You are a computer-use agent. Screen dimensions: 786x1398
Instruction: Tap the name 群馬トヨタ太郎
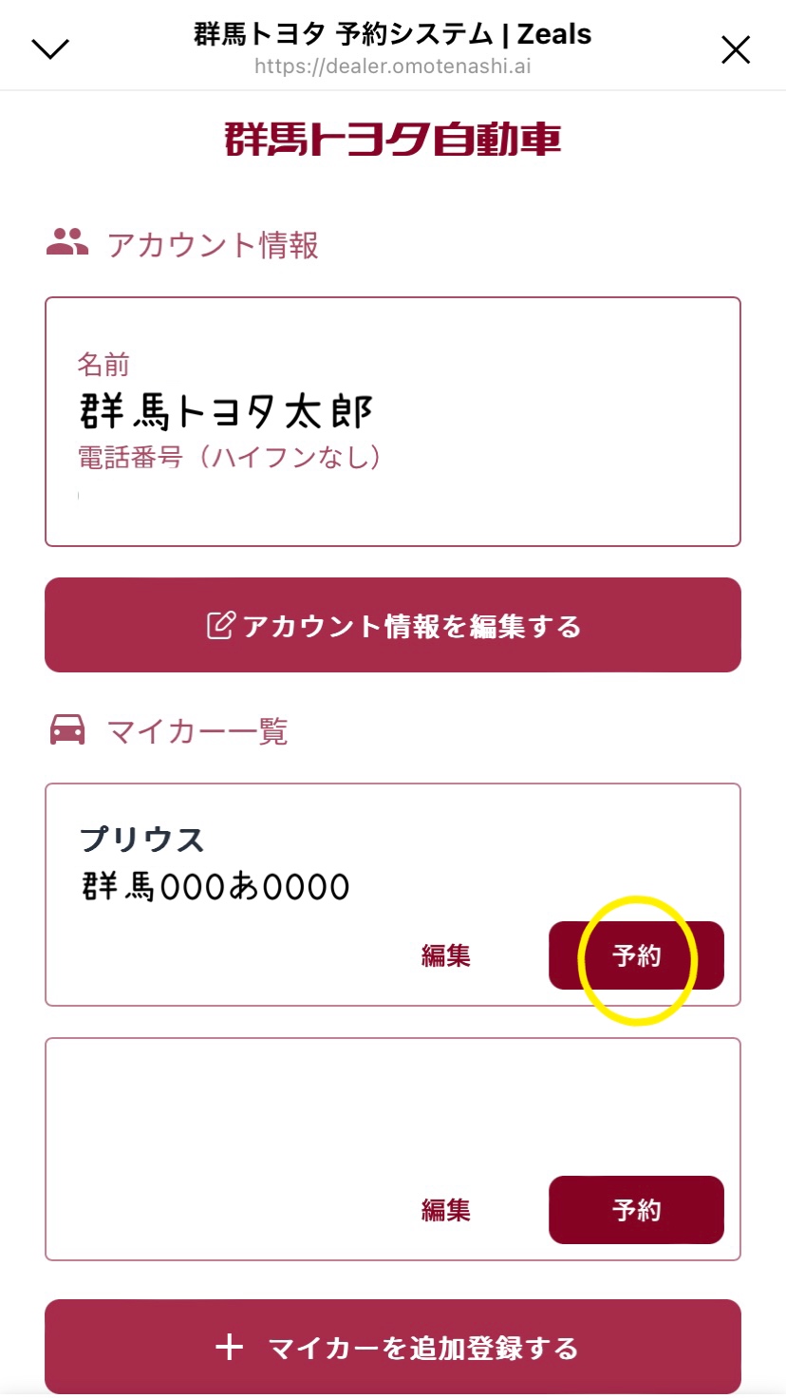(226, 411)
